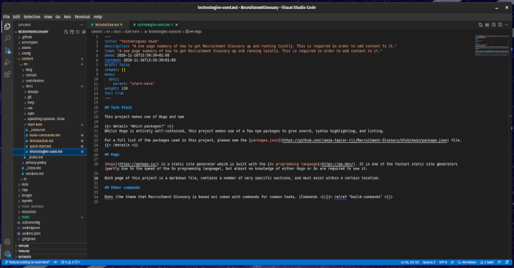Click the feedback icon in status bar
Viewport: 514px width, 268px height.
[500, 262]
